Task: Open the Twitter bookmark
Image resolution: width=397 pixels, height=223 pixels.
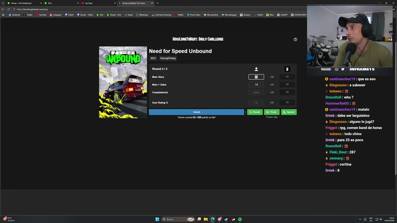Action: [28, 15]
